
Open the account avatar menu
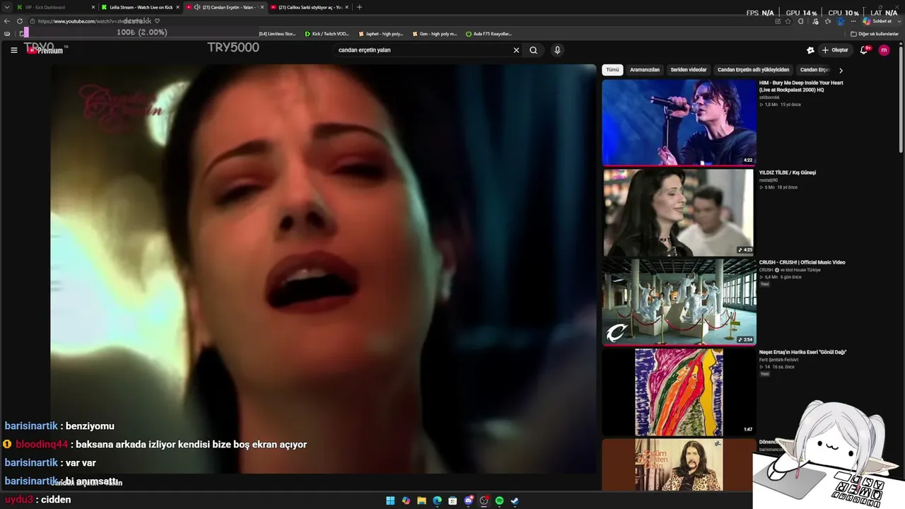tap(884, 50)
